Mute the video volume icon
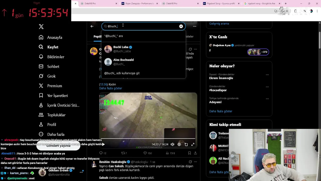 pos(173,144)
